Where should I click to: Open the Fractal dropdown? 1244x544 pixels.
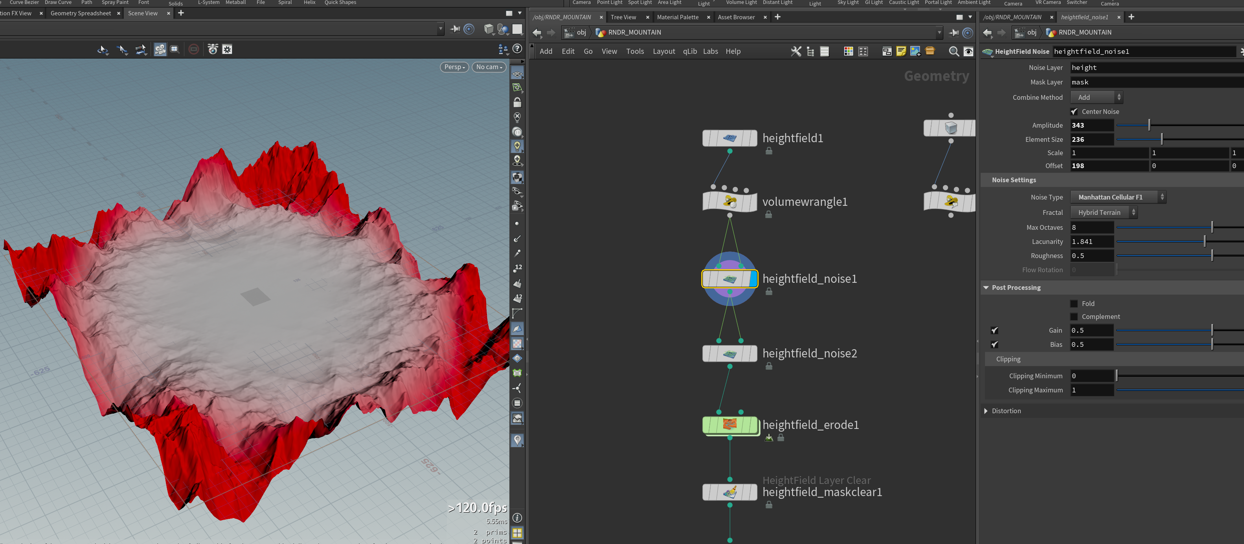tap(1104, 212)
